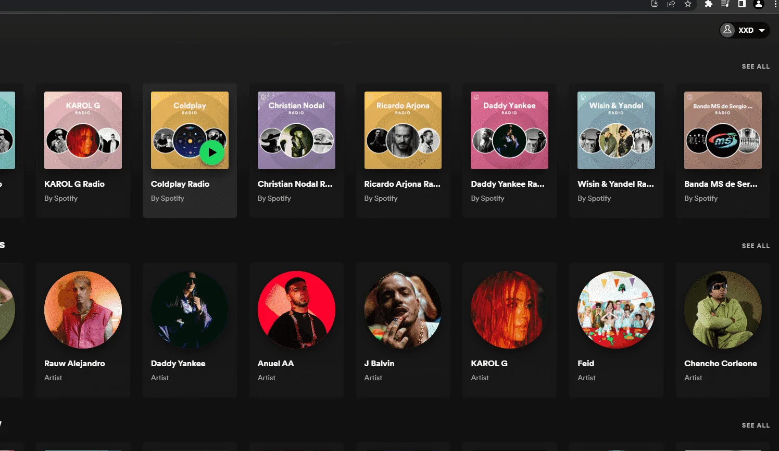
Task: Click the bottom See All link
Action: [x=756, y=426]
